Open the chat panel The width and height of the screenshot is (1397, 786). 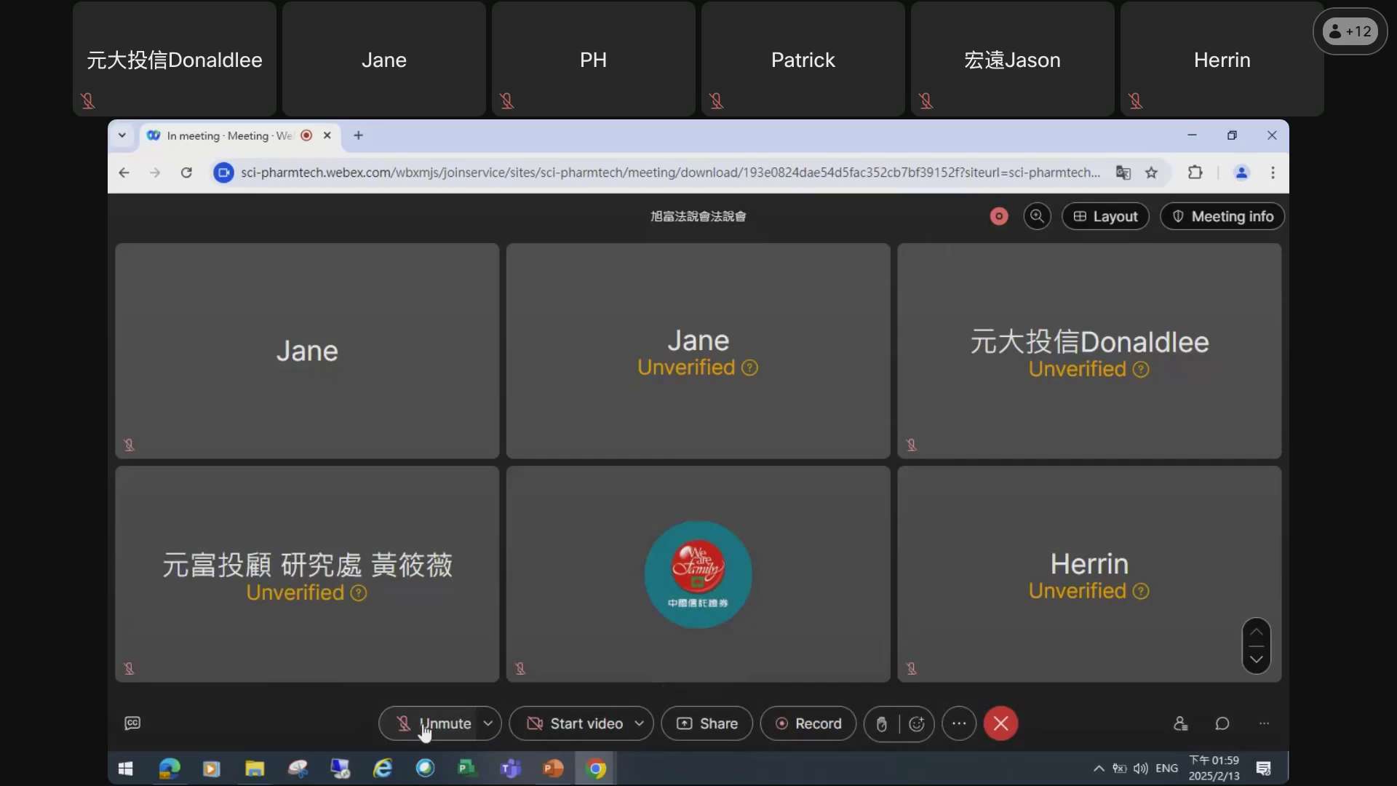[x=1222, y=724]
